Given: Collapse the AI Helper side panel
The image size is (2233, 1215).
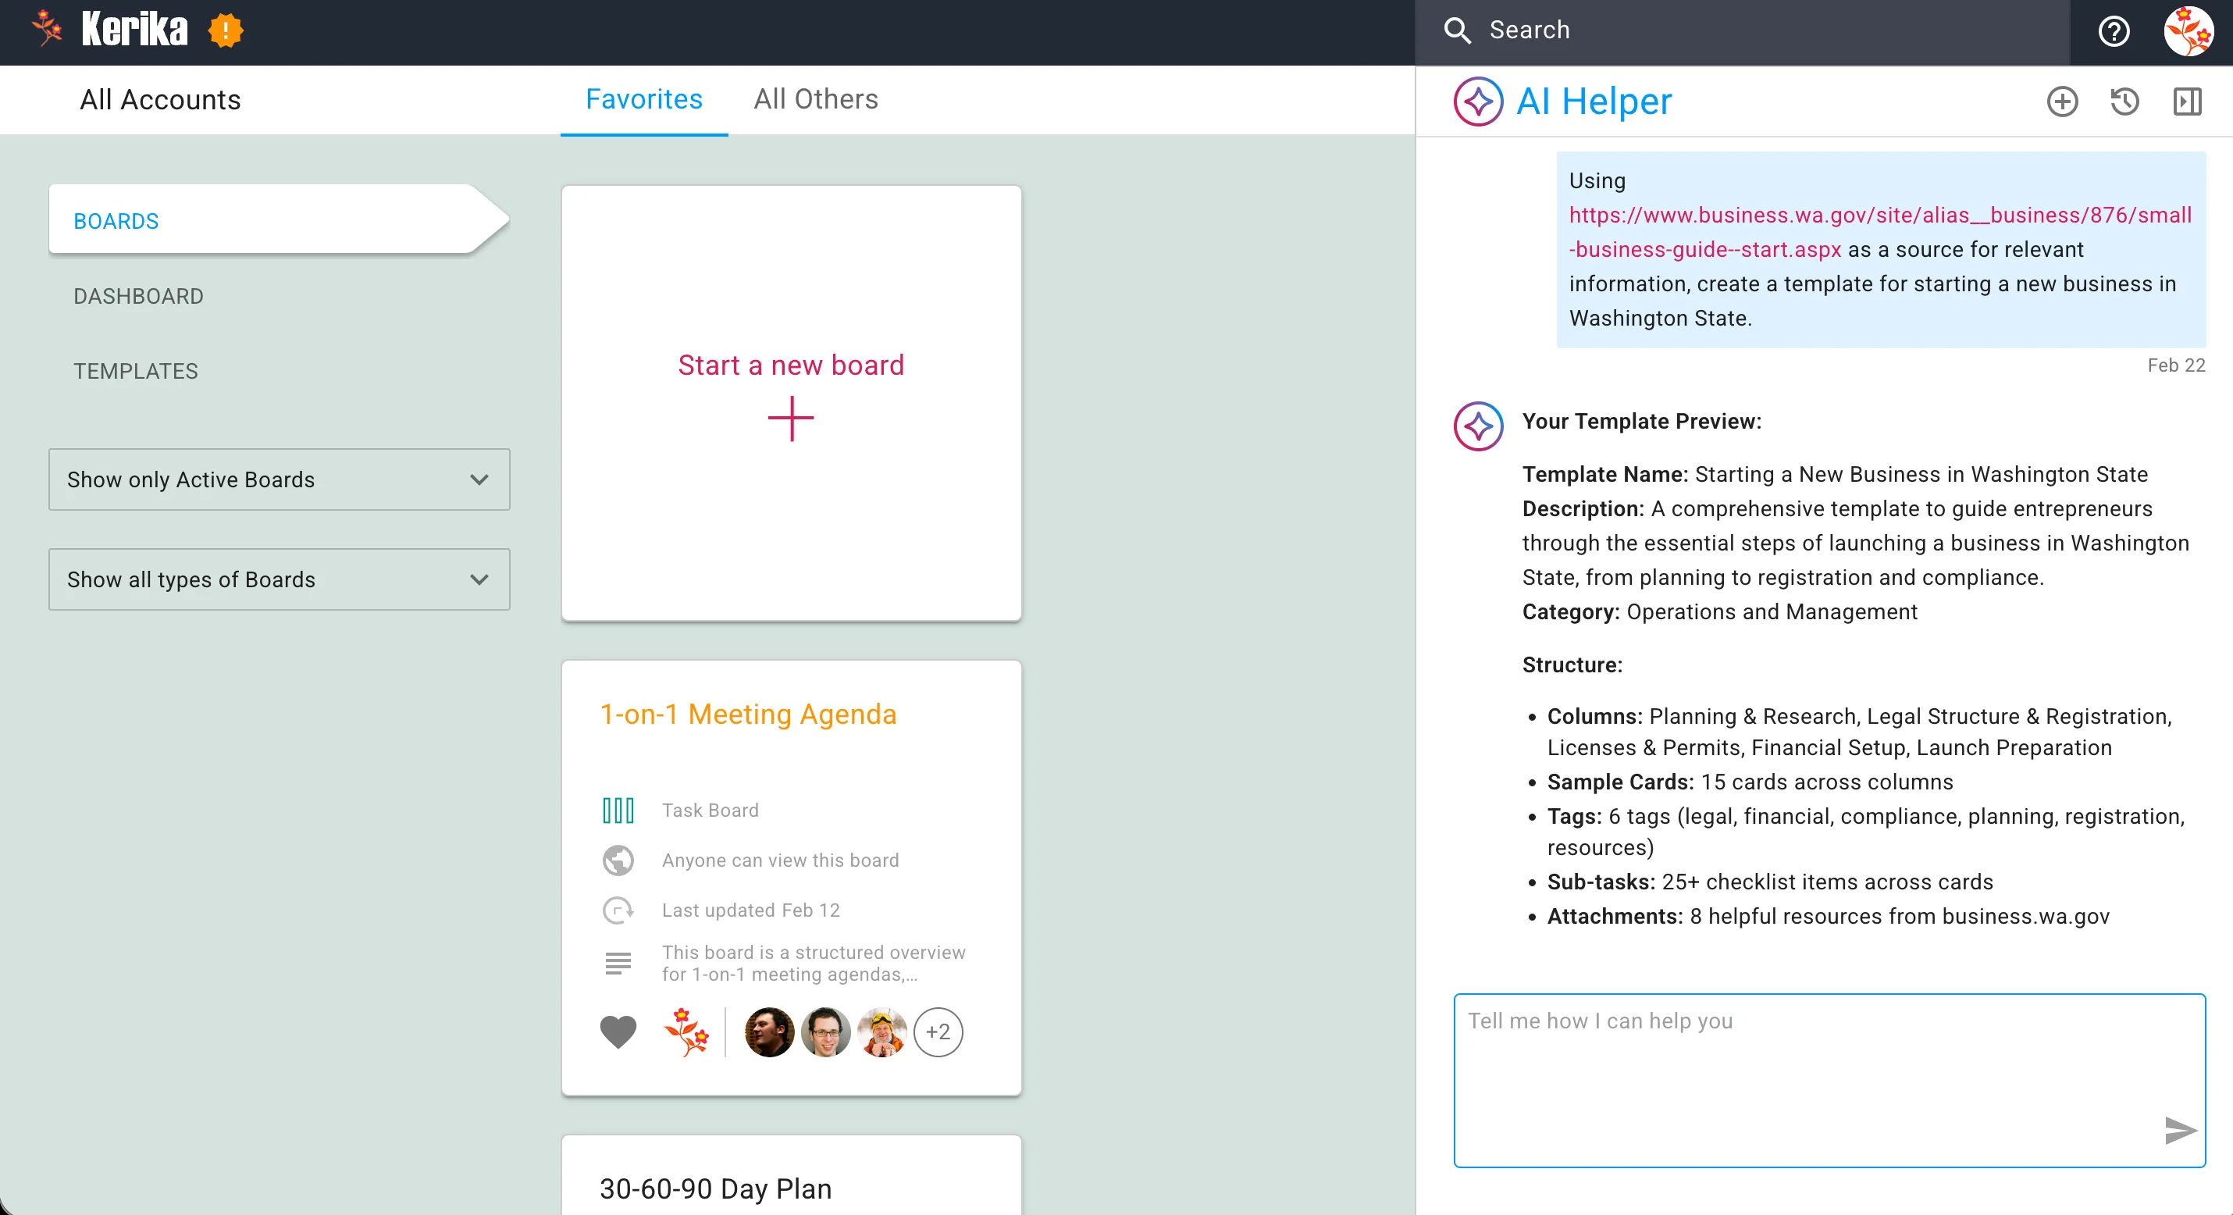Looking at the screenshot, I should (2187, 102).
